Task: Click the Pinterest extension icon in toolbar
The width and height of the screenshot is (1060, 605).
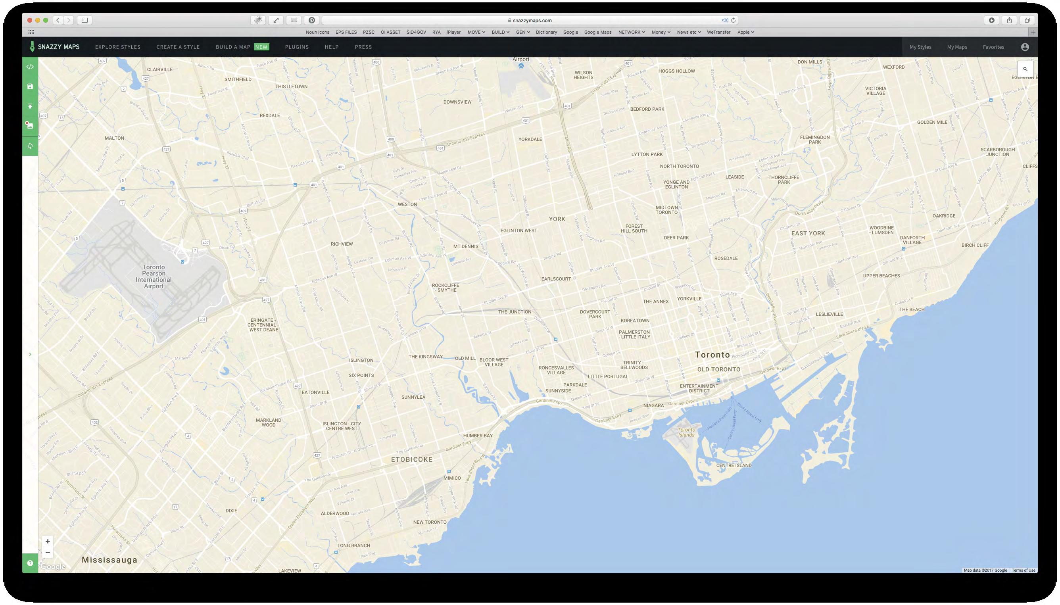Action: point(312,20)
